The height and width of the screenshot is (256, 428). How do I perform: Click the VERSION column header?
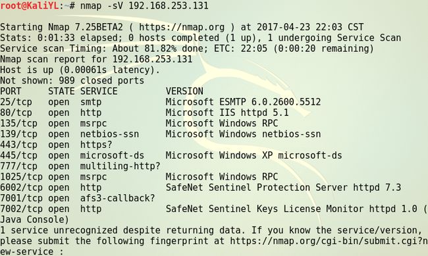(x=184, y=91)
